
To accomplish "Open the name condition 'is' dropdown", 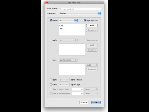I will (68, 21).
